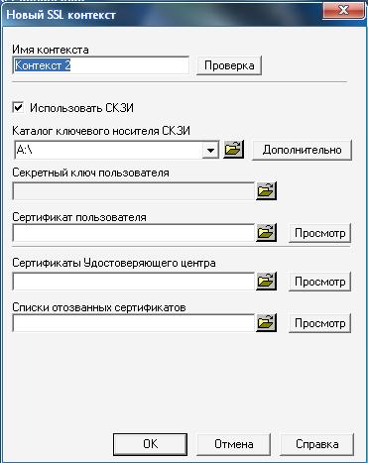Browse folder for СКЗИ key media catalog
This screenshot has height=463, width=368.
click(233, 150)
